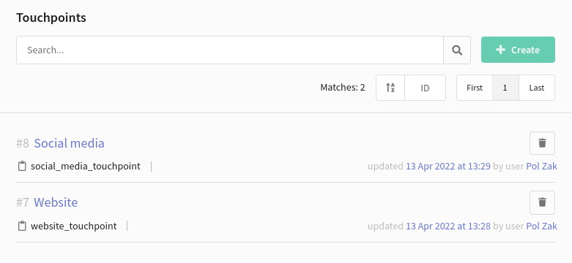Open the 13:28 update timestamp link

(x=448, y=226)
